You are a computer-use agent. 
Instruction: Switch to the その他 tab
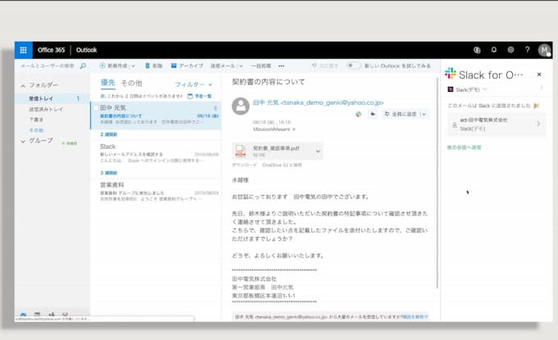point(131,84)
